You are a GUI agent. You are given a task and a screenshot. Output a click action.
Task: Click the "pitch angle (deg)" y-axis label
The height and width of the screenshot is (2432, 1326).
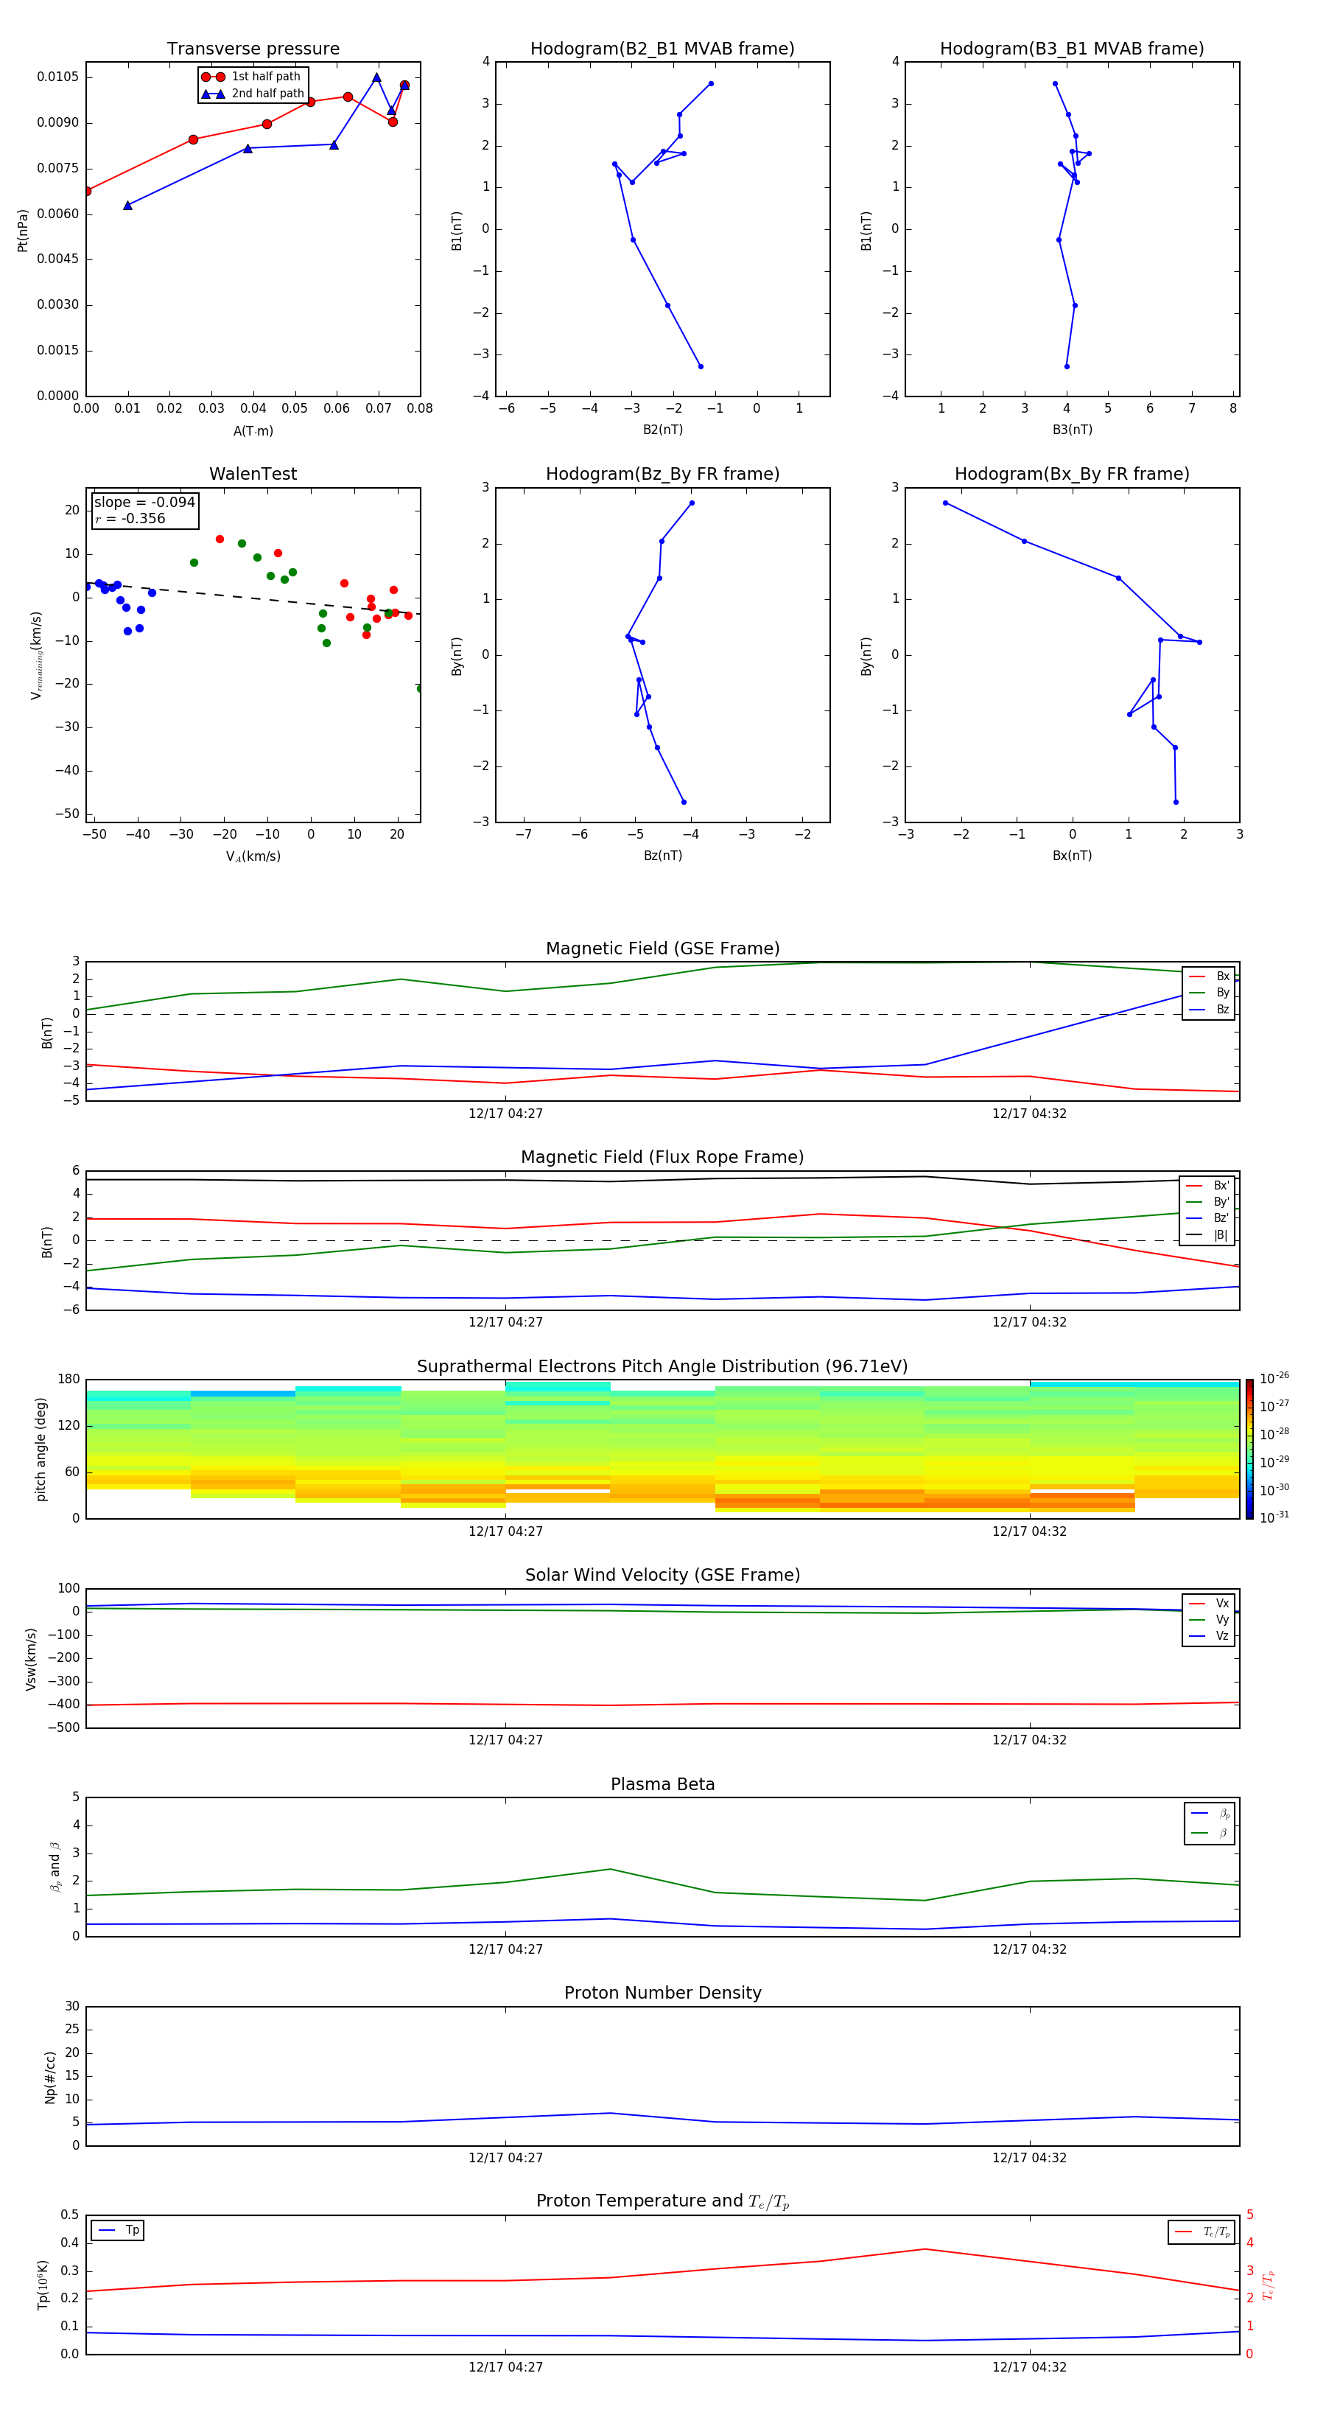[41, 1449]
